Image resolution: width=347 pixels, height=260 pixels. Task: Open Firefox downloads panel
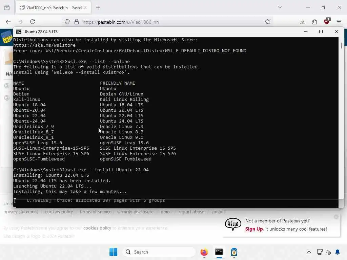tap(302, 22)
